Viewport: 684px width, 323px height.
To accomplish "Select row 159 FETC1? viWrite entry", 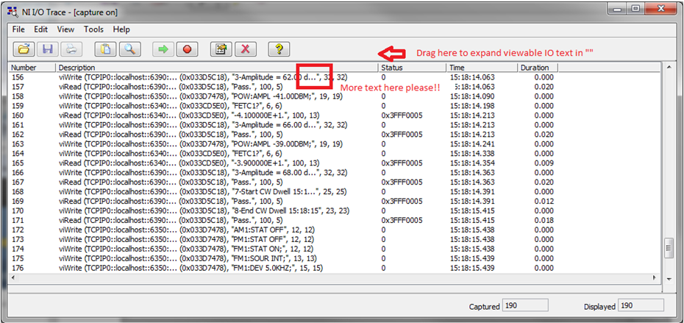I will 283,106.
